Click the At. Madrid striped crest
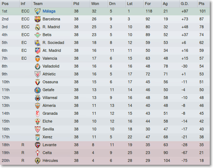213x168 pixels. [38, 50]
